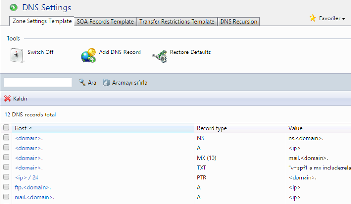351x204 pixels.
Task: Click the Switch Off tool icon
Action: click(17, 55)
